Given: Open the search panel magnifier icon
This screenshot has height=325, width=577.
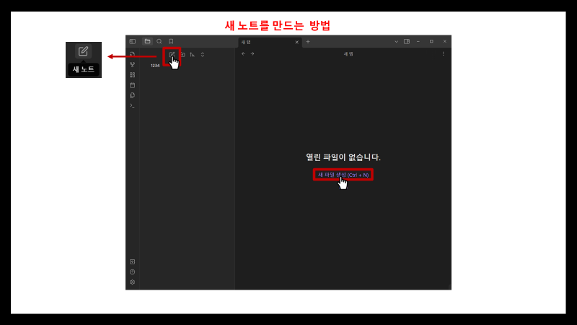Looking at the screenshot, I should (159, 41).
